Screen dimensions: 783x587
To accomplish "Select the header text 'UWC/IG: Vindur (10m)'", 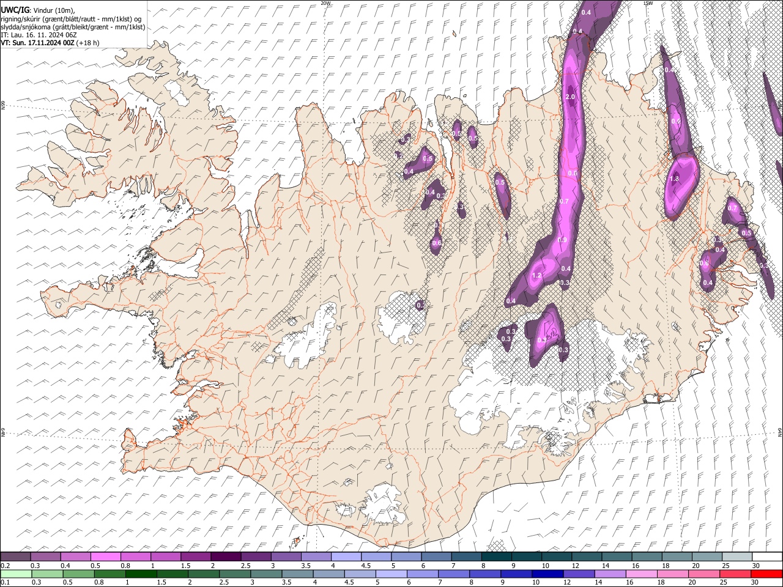I will 38,11.
